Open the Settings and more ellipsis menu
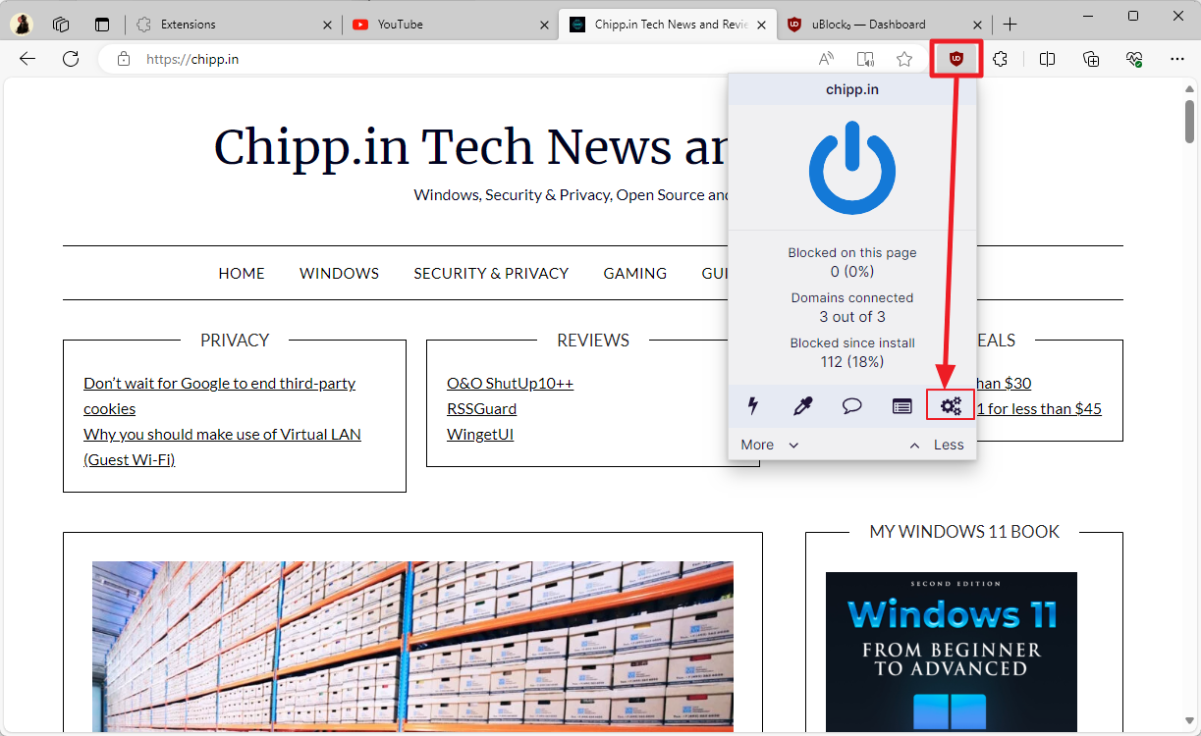Image resolution: width=1201 pixels, height=736 pixels. tap(1177, 59)
